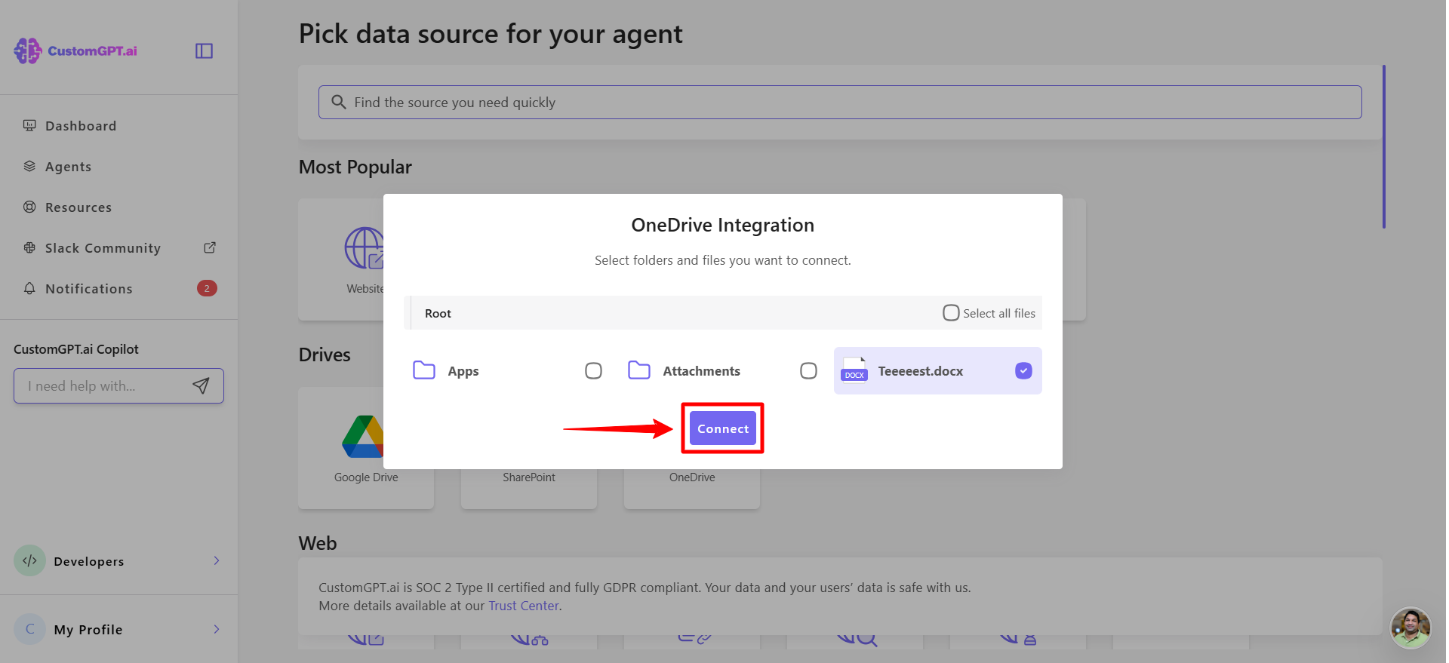Tick the Select all files checkbox

pyautogui.click(x=951, y=312)
